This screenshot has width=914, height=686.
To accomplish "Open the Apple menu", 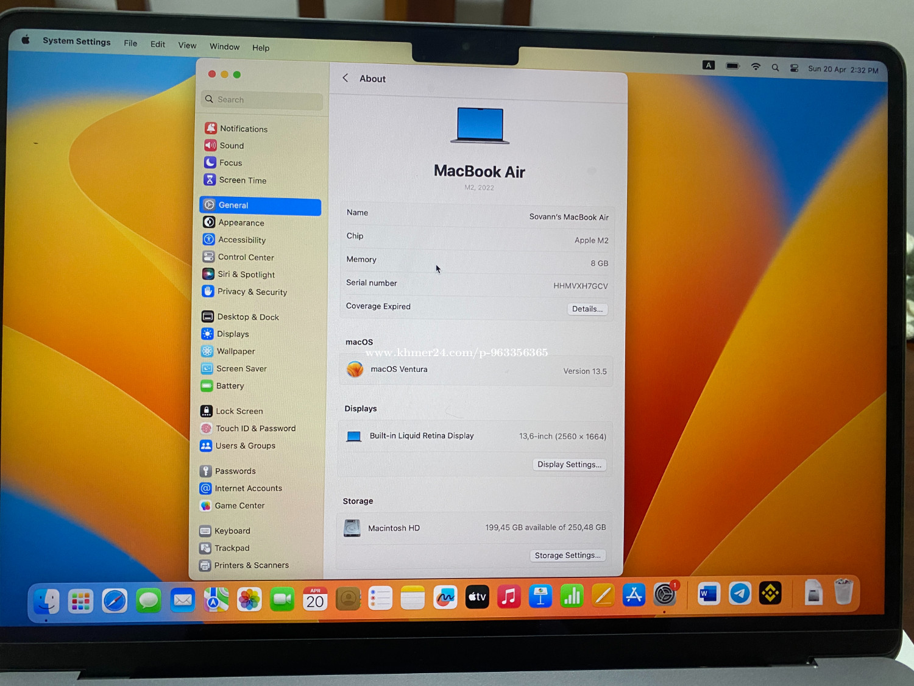I will (26, 40).
